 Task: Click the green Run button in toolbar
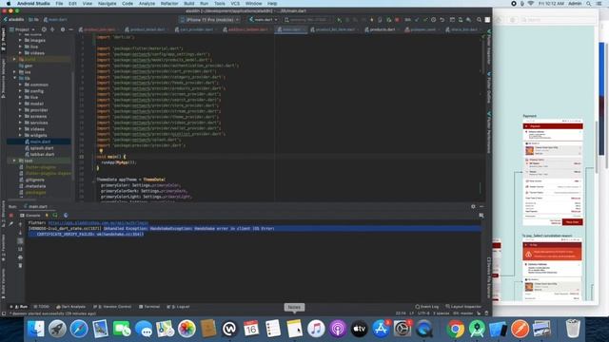[x=339, y=20]
